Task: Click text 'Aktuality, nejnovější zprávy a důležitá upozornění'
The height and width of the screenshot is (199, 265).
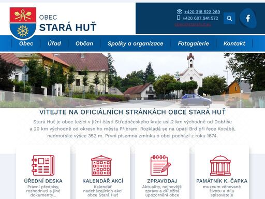Action: [x=162, y=191]
